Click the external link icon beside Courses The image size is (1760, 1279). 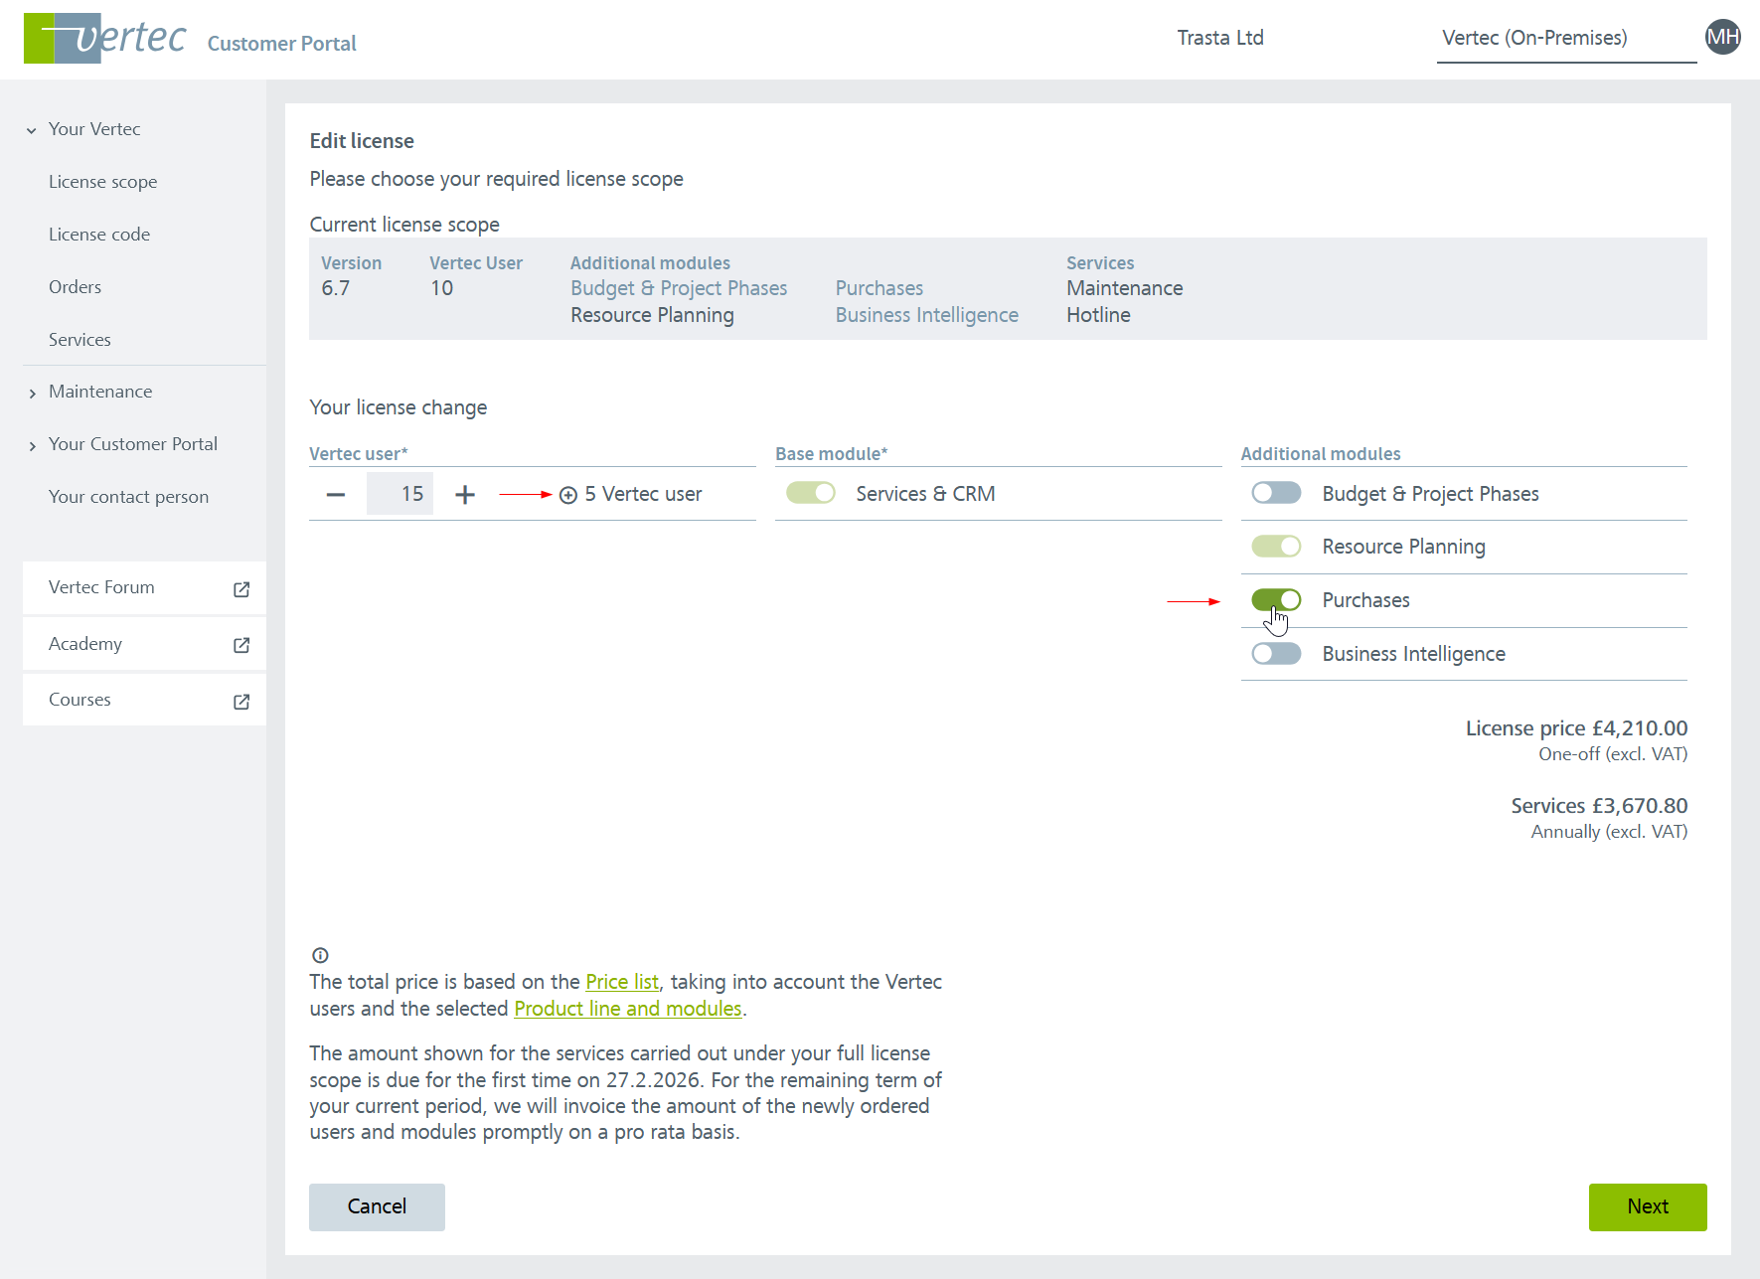tap(241, 702)
